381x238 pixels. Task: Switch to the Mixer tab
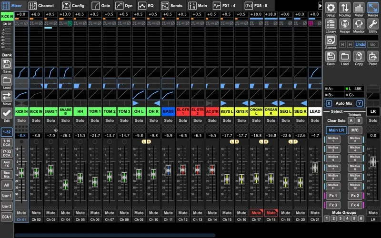pyautogui.click(x=11, y=6)
